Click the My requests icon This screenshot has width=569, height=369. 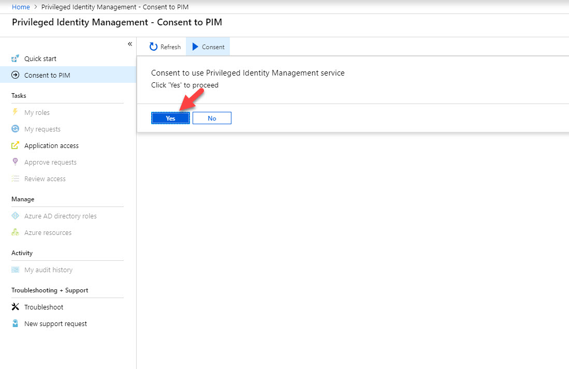(15, 128)
